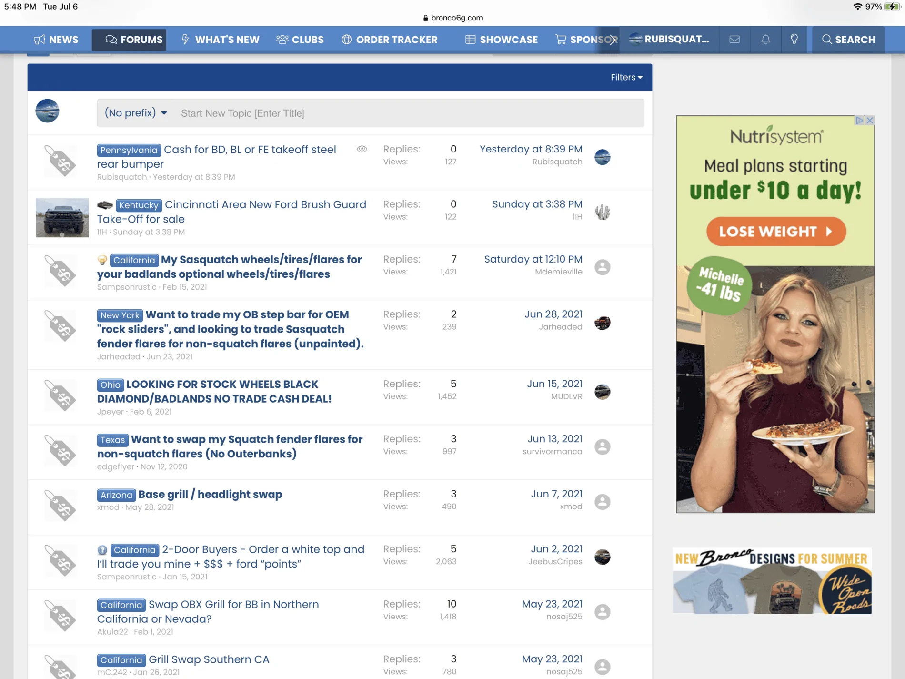Open the Bronco thumbnail for Kentucky thread
This screenshot has width=905, height=679.
[62, 218]
